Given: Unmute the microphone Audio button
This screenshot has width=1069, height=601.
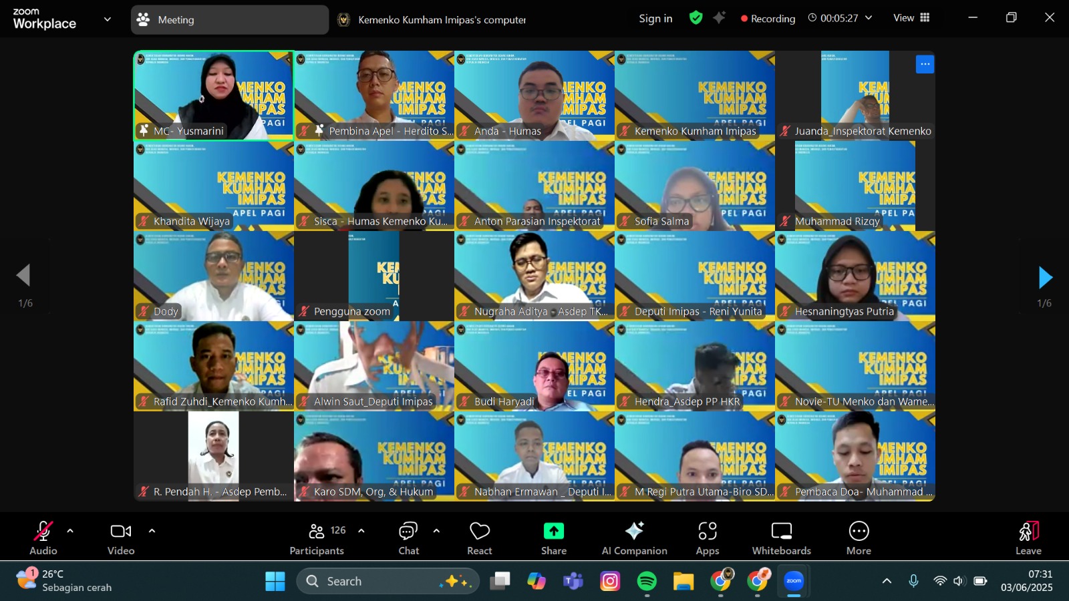Looking at the screenshot, I should pyautogui.click(x=43, y=538).
